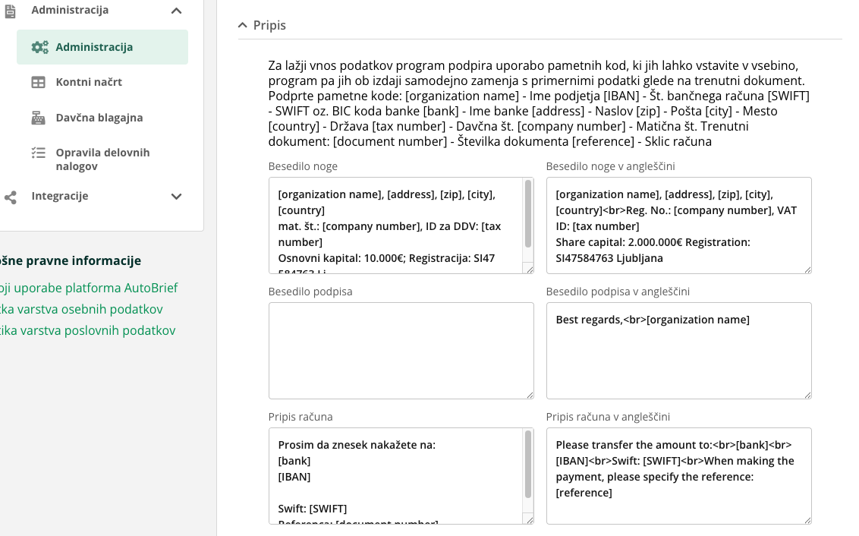Collapse the Administracija sidebar section chevron
Screen dimensions: 859x536
pyautogui.click(x=176, y=11)
